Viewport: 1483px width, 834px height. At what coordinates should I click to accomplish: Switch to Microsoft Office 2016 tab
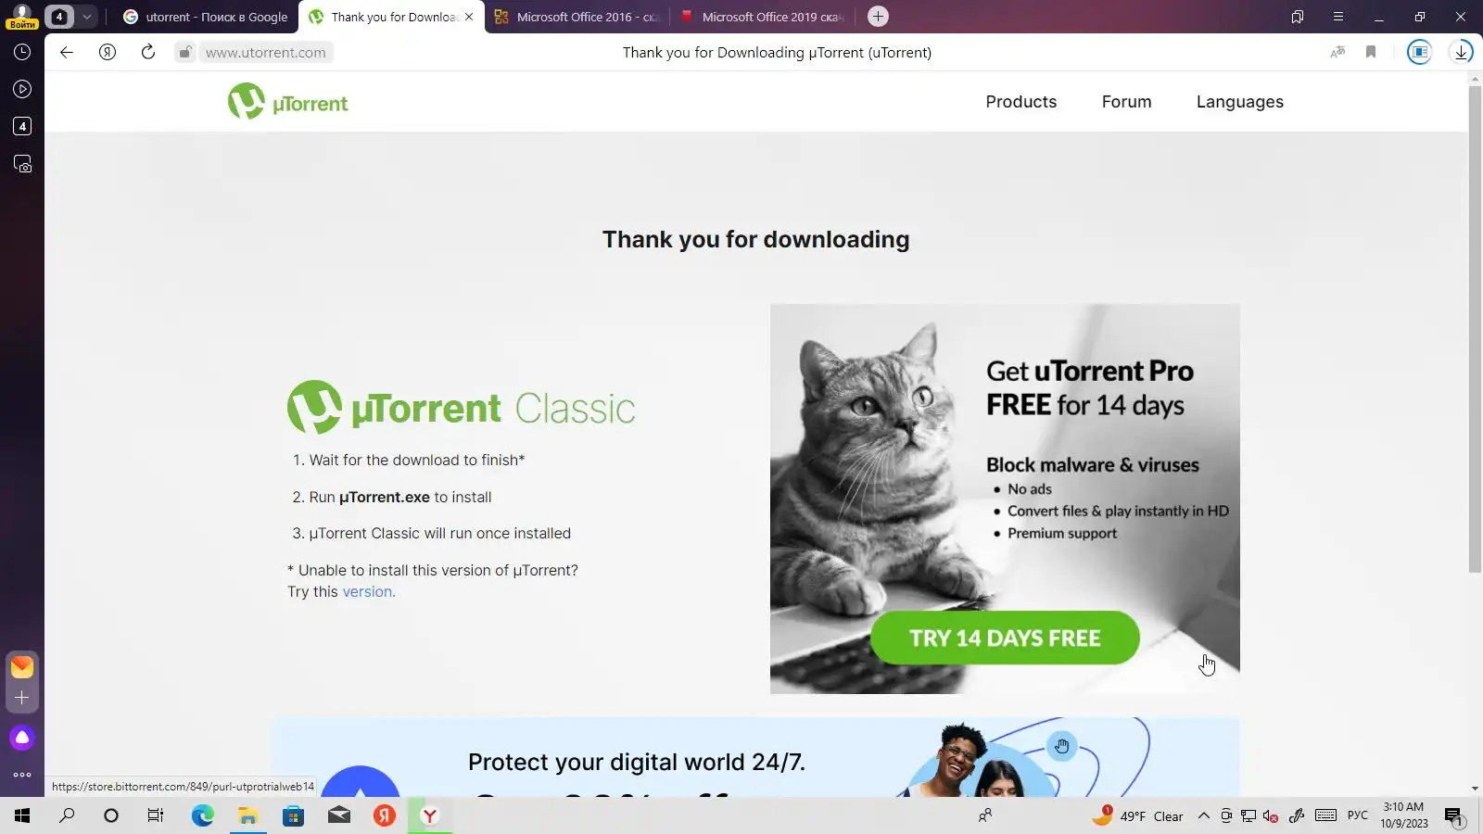point(577,17)
